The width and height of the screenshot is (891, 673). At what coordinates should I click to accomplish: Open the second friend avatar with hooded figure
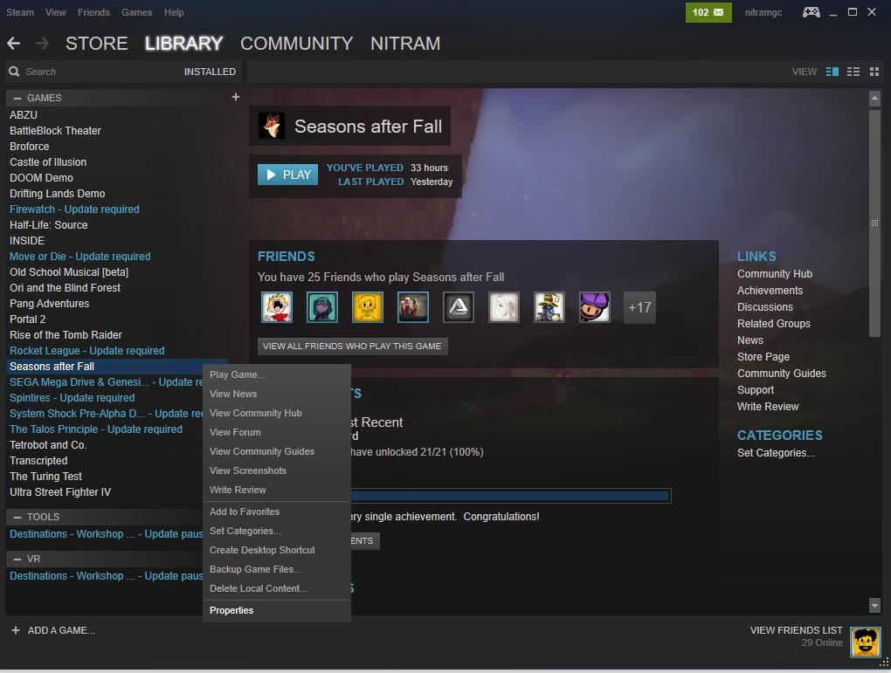(322, 307)
